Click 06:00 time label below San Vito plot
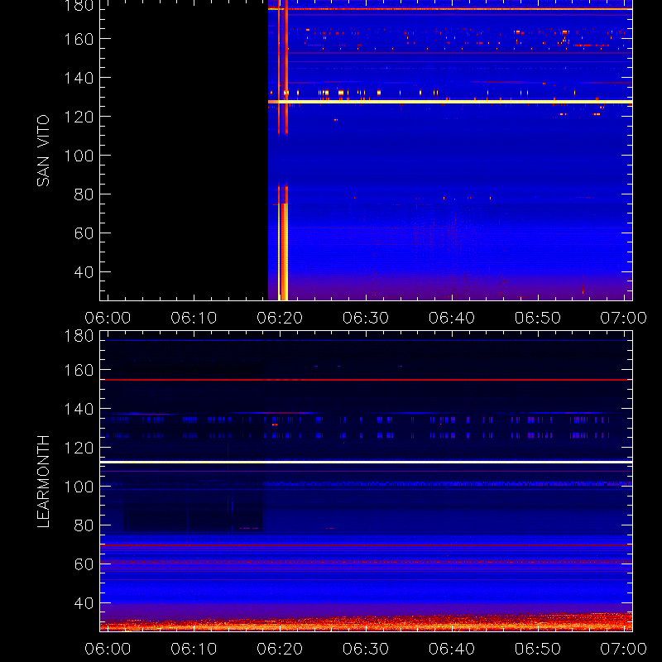 (x=108, y=318)
